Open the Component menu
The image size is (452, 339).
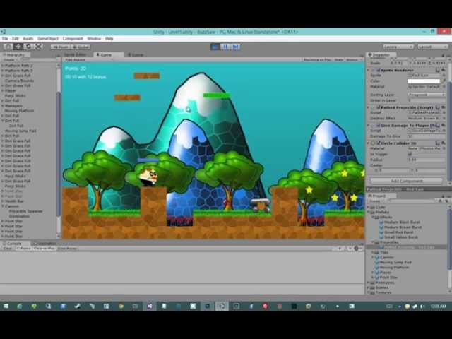[x=73, y=38]
